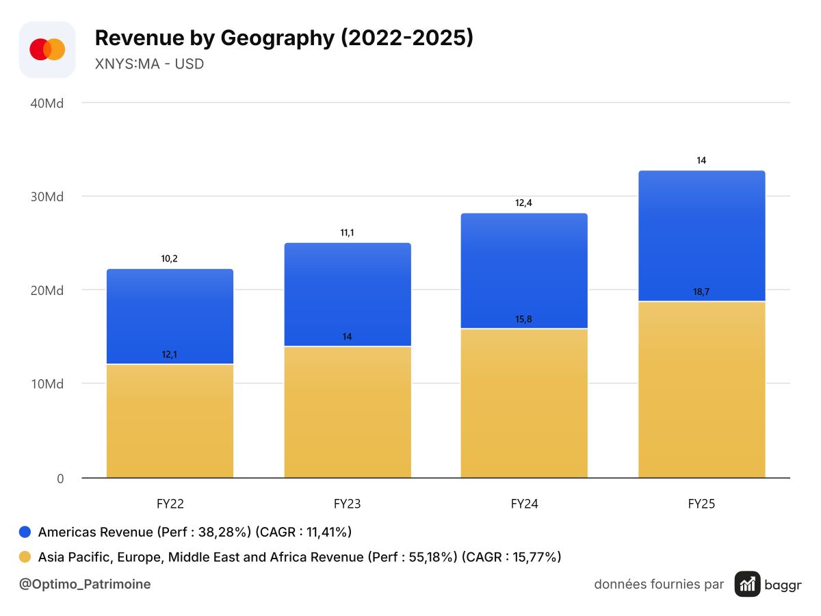This screenshot has width=821, height=616.
Task: Click the Mastercard logo icon
Action: tap(47, 49)
